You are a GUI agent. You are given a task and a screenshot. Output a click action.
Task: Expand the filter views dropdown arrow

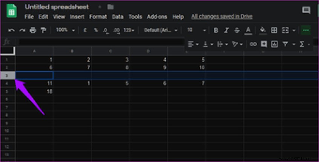pos(294,44)
